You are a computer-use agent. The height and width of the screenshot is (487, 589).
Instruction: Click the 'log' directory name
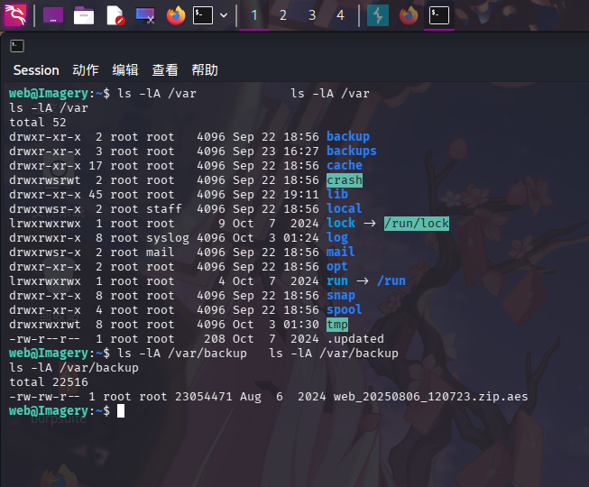337,238
